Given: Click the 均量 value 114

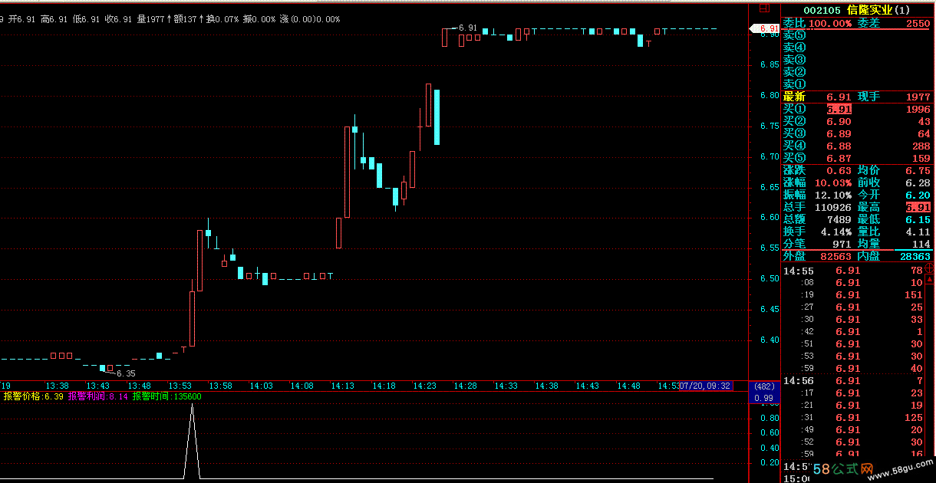Looking at the screenshot, I should 921,244.
